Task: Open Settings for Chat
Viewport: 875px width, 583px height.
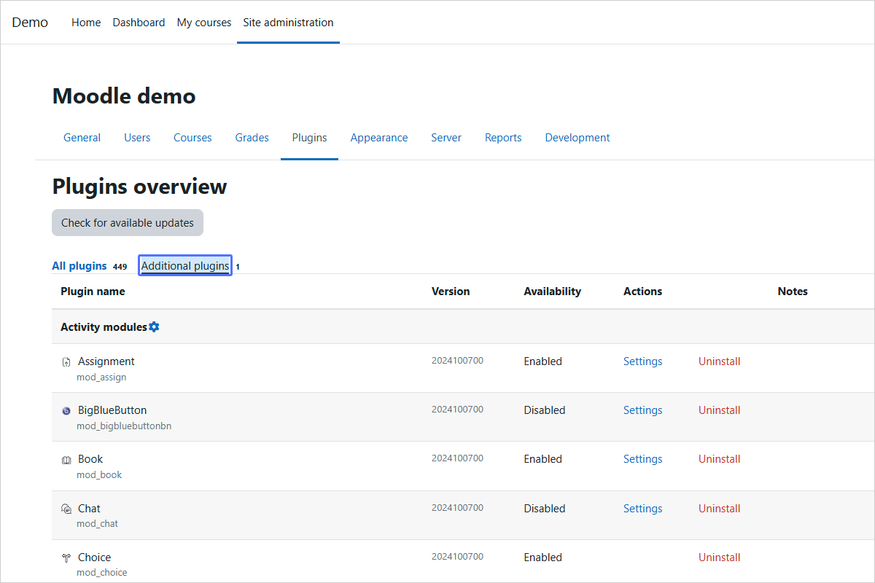Action: [x=642, y=509]
